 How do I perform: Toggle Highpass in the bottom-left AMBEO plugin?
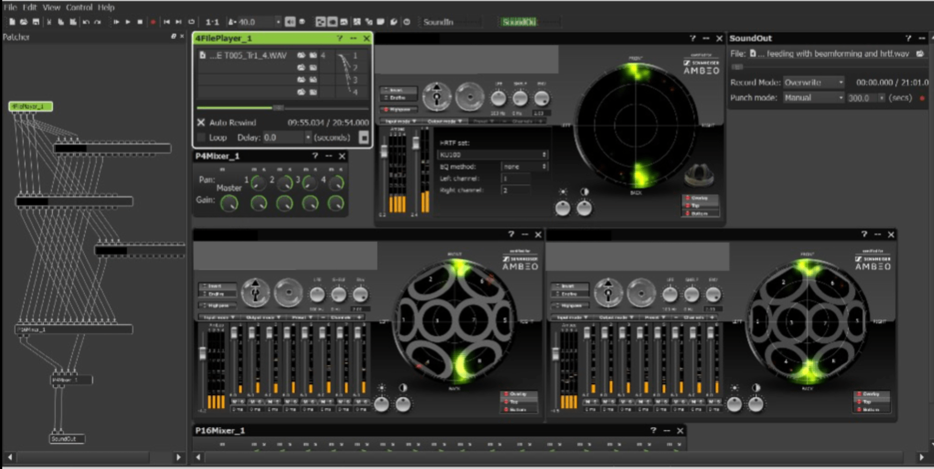[x=217, y=305]
